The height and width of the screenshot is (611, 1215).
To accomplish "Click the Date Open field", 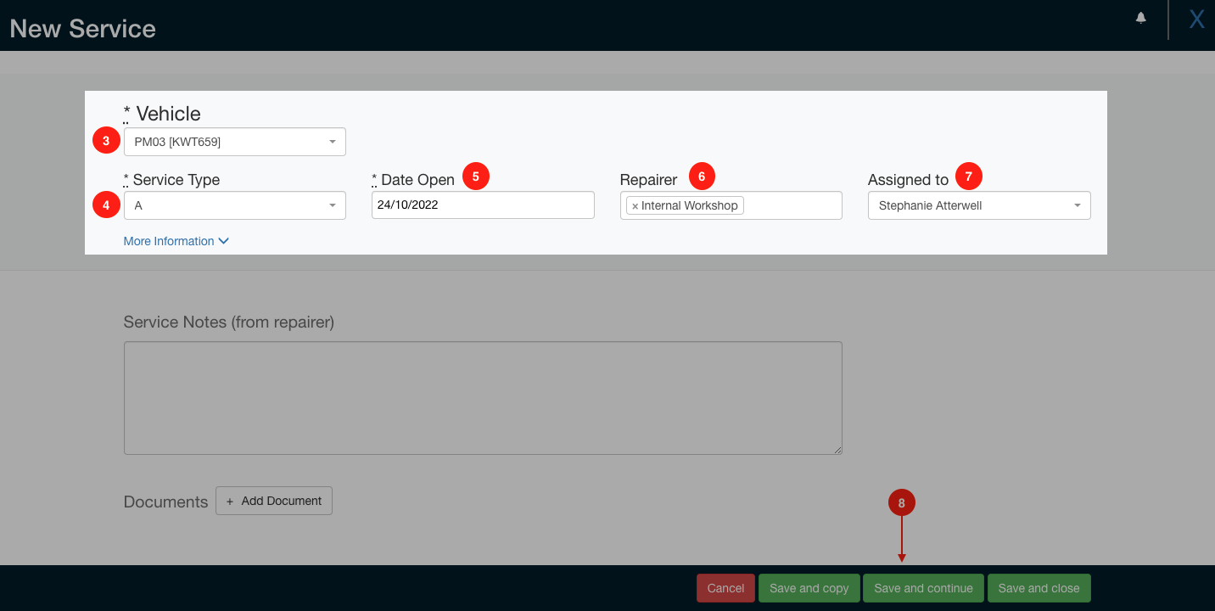I will [483, 205].
